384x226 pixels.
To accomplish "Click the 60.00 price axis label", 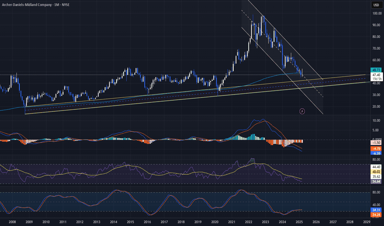I will tap(376, 60).
